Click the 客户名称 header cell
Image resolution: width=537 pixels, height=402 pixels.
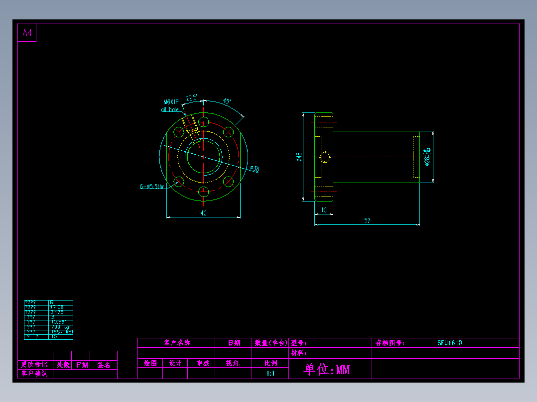click(x=177, y=343)
